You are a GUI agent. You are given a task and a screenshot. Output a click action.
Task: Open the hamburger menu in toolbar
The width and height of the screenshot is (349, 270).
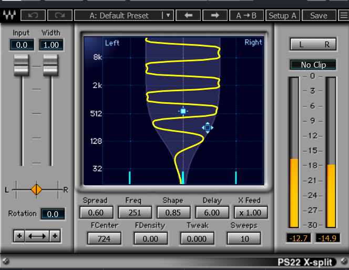click(344, 15)
